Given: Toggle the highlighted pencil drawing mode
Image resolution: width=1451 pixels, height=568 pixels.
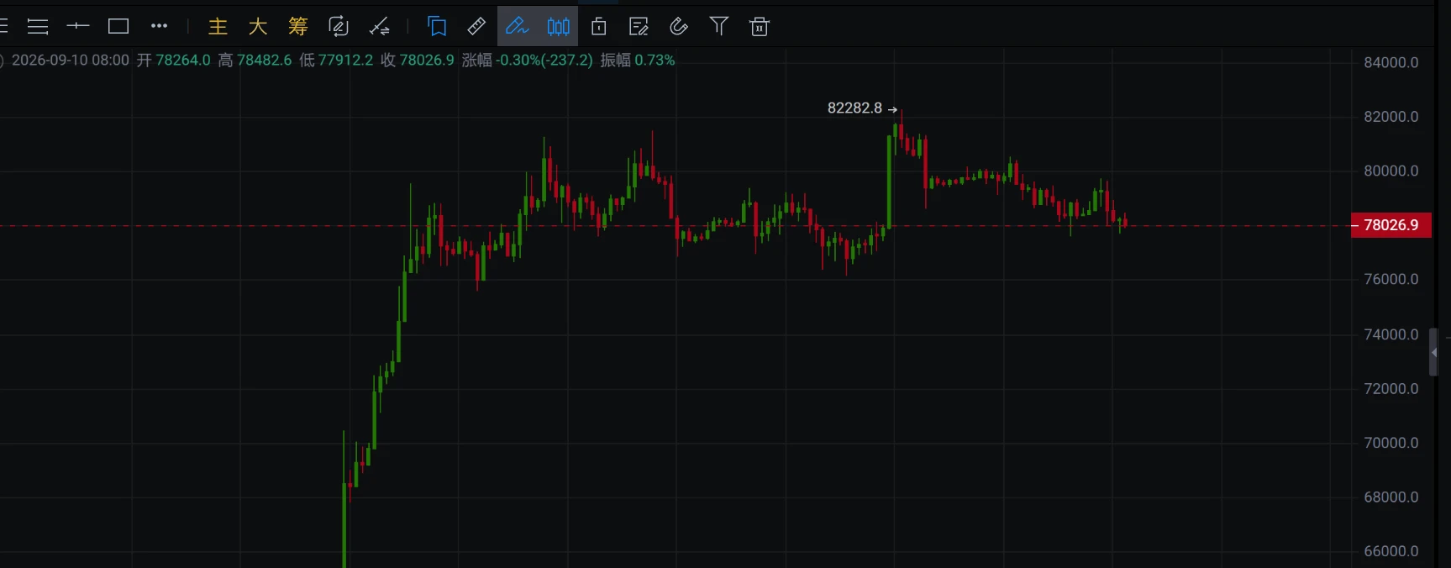Looking at the screenshot, I should tap(518, 27).
